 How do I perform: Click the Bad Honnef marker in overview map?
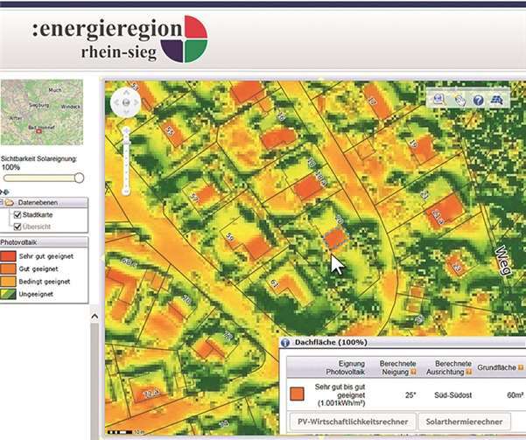pyautogui.click(x=39, y=132)
